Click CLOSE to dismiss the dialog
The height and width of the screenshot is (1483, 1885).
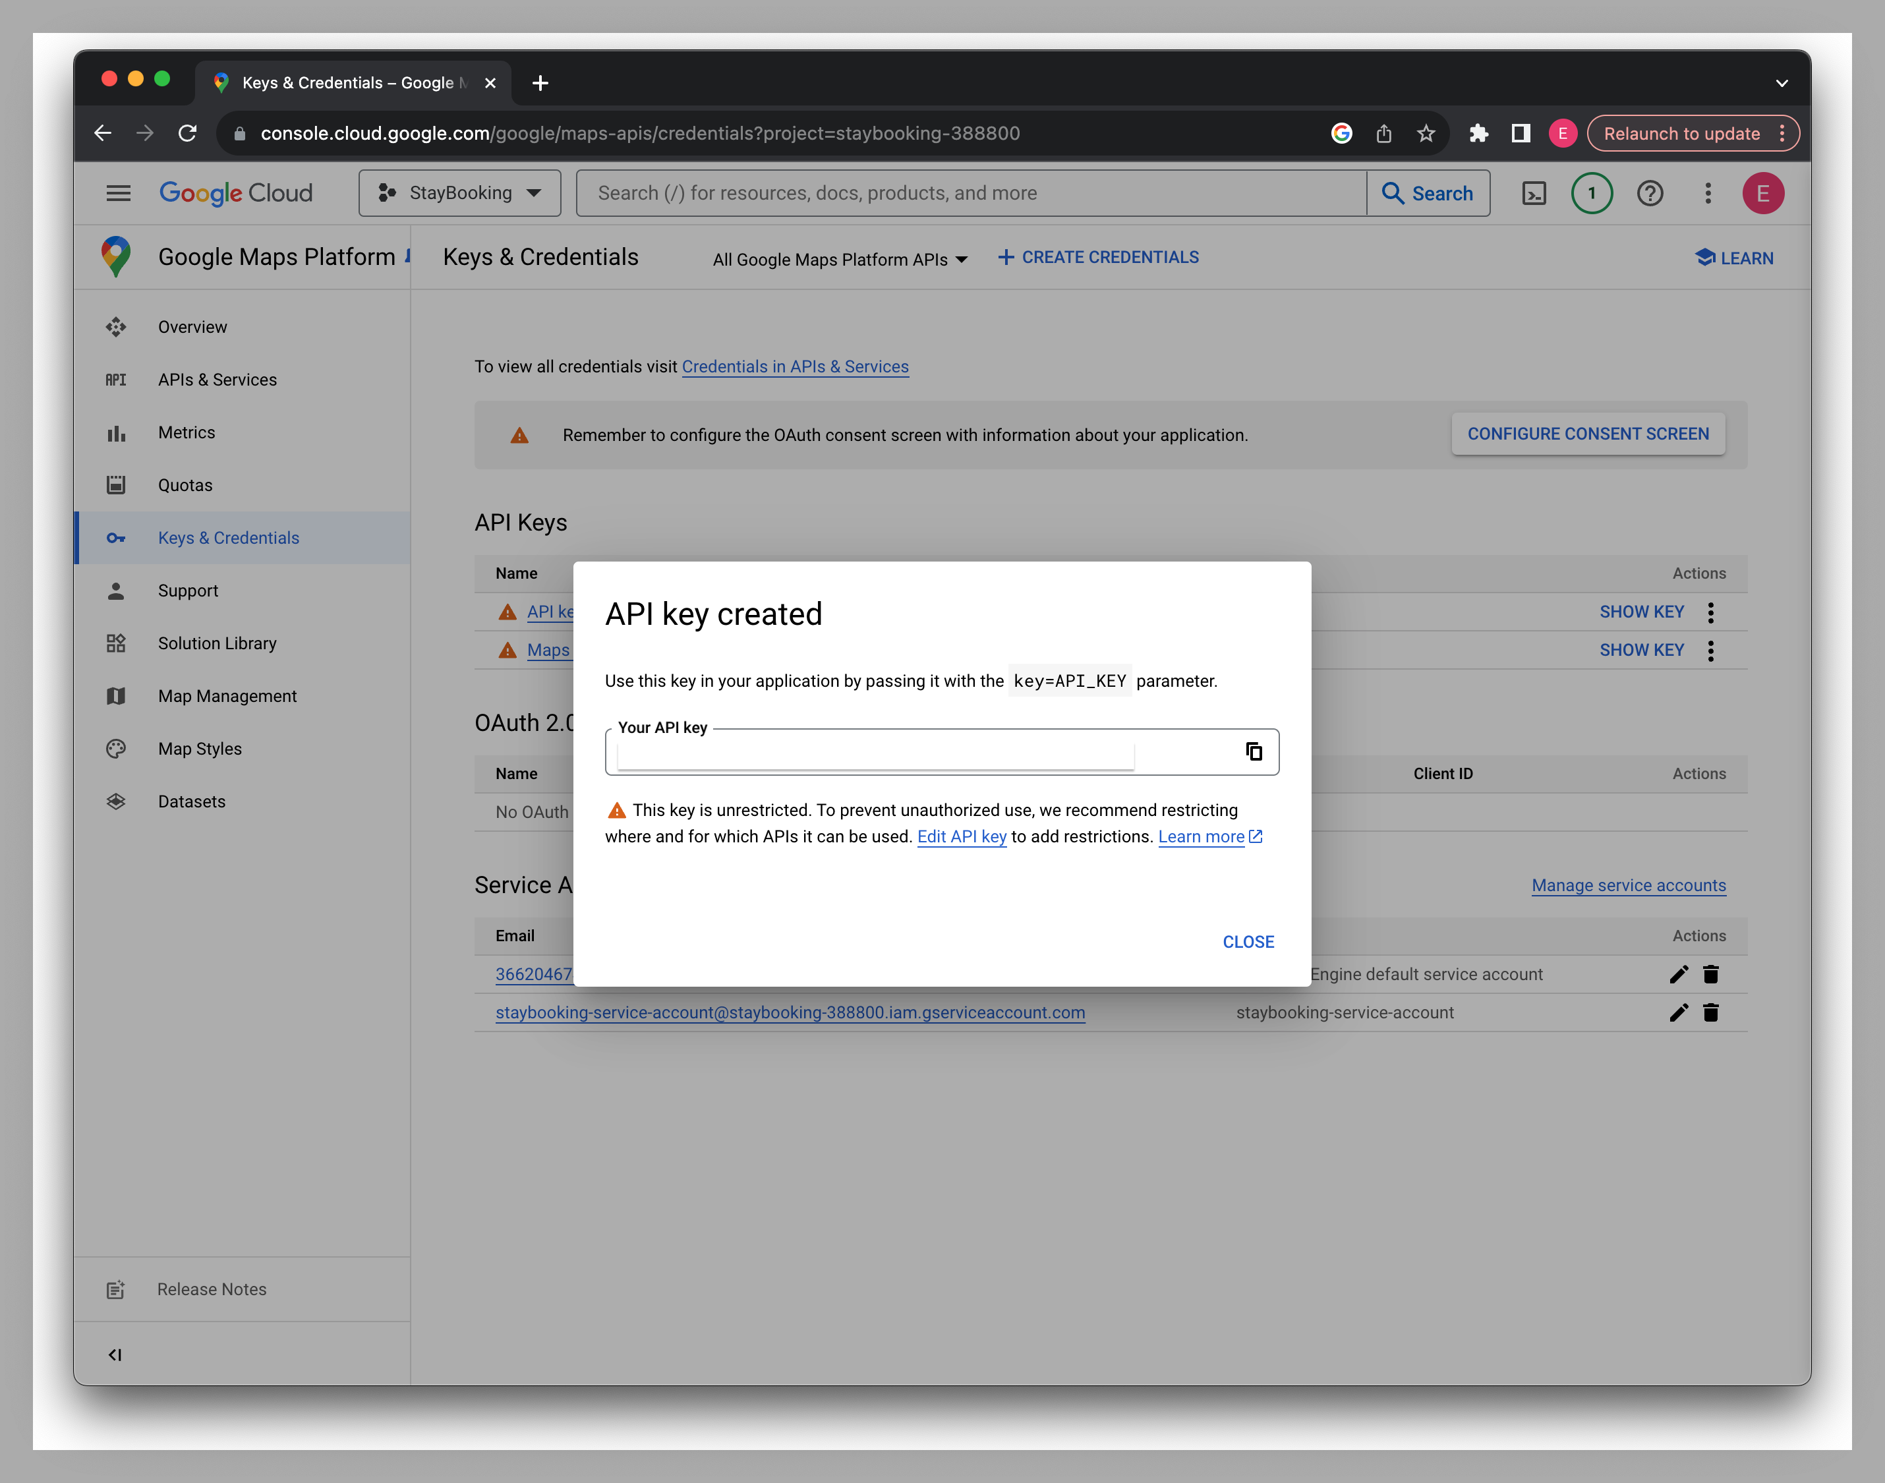coord(1248,941)
